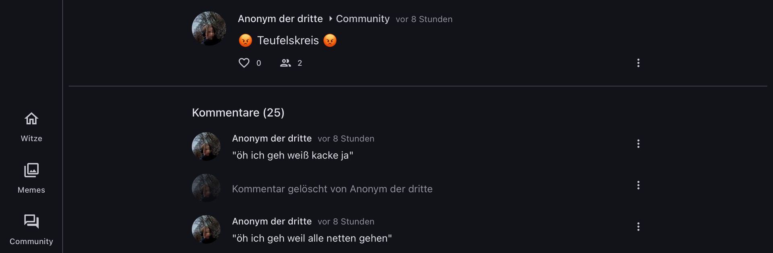The height and width of the screenshot is (253, 773).
Task: Click author name on third comment
Action: coord(272,221)
